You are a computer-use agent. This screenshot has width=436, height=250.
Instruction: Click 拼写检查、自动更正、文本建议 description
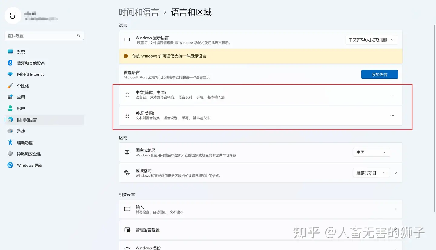[x=159, y=212]
